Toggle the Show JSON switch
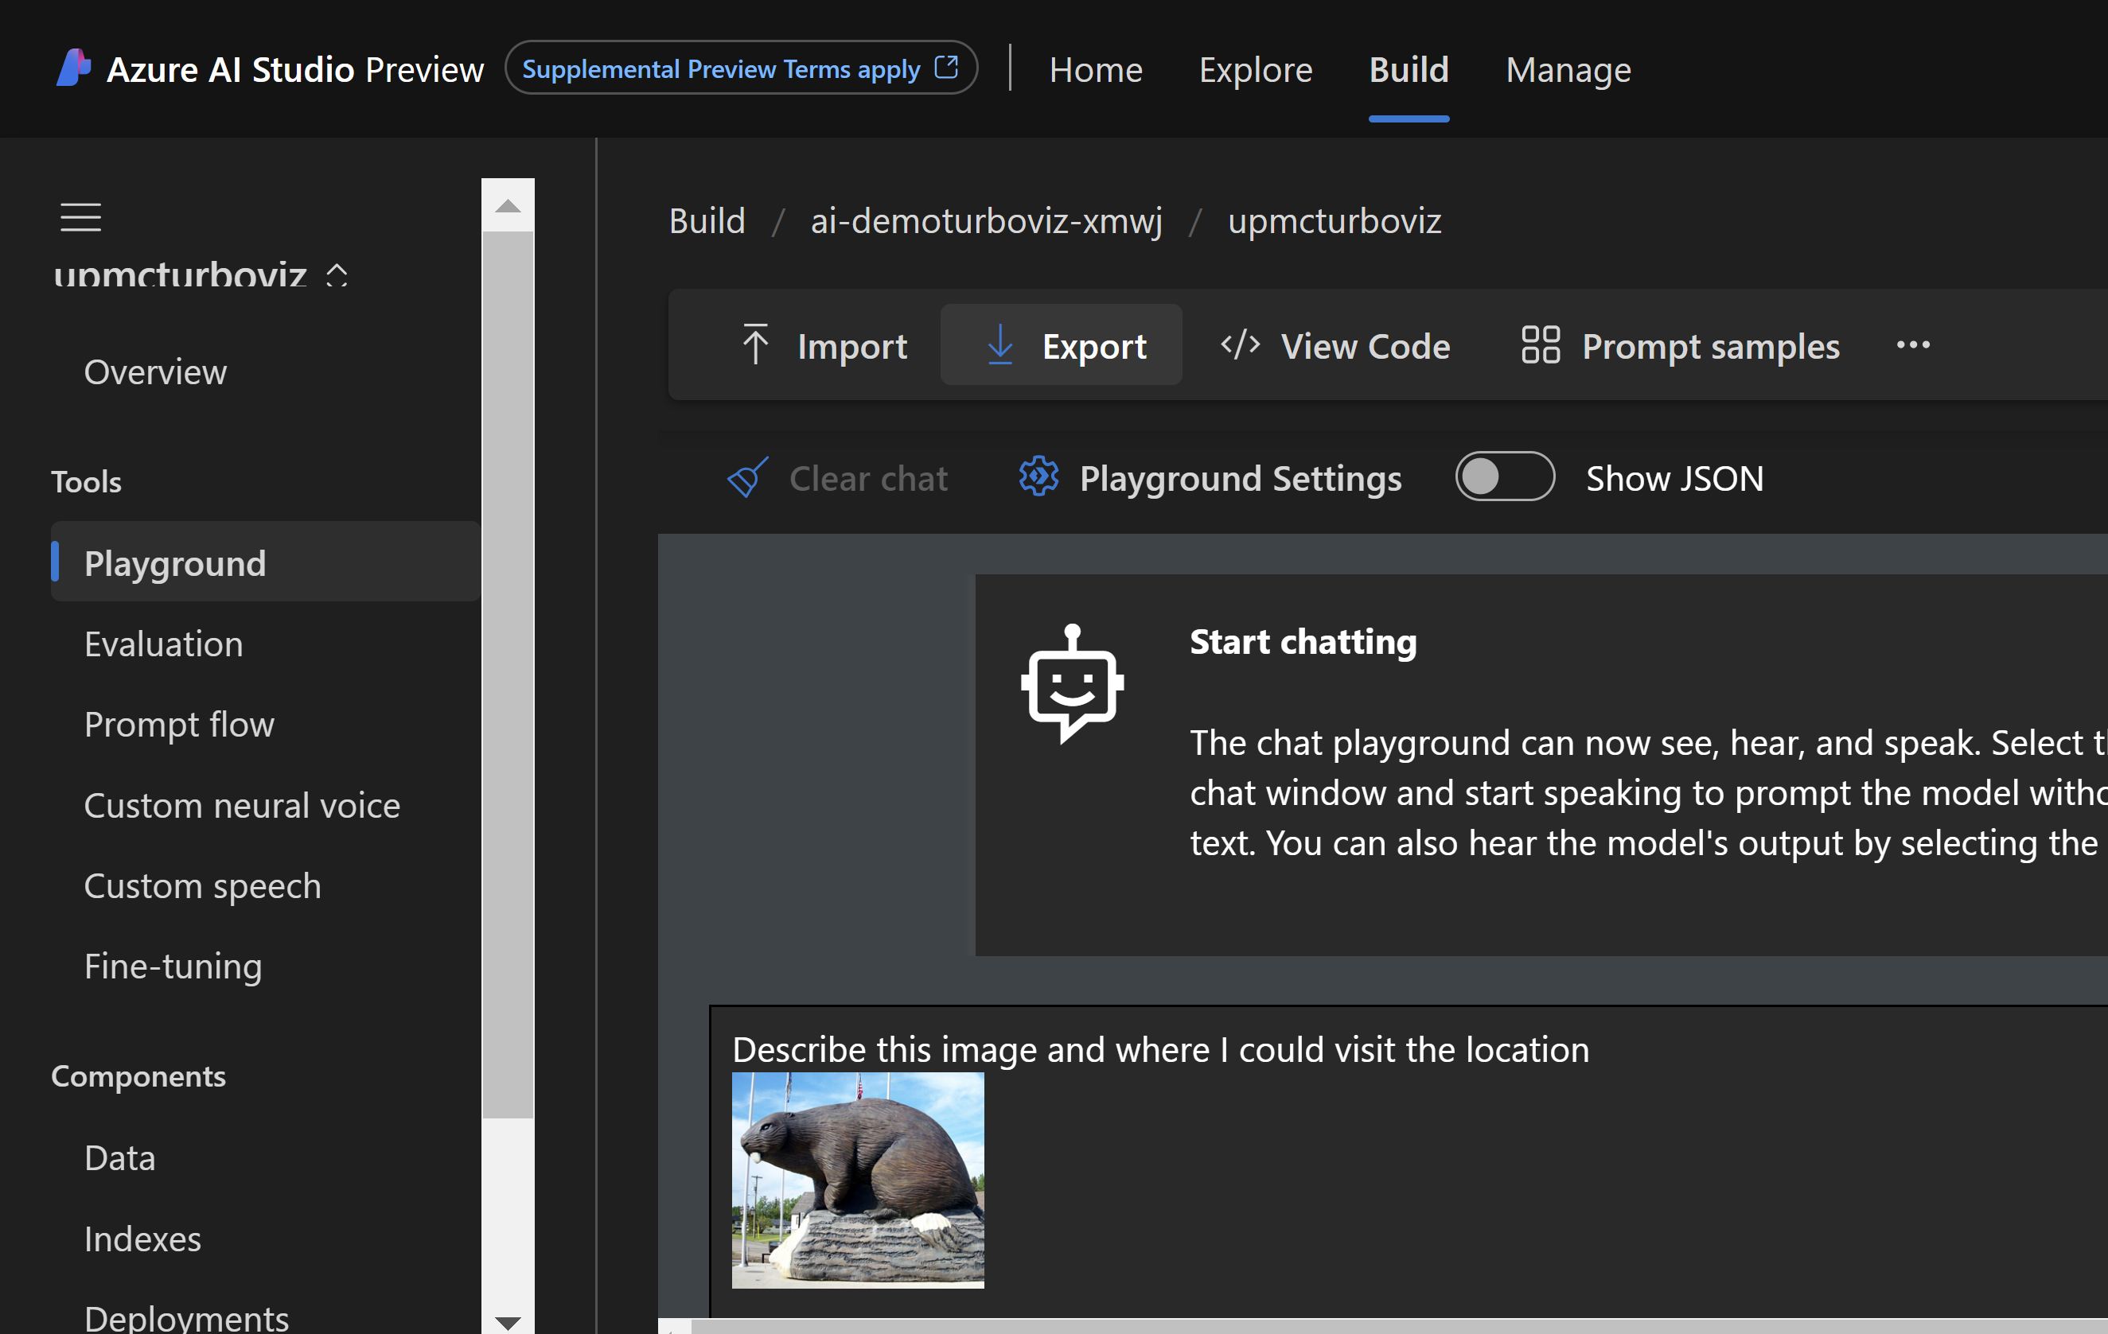 [1504, 477]
